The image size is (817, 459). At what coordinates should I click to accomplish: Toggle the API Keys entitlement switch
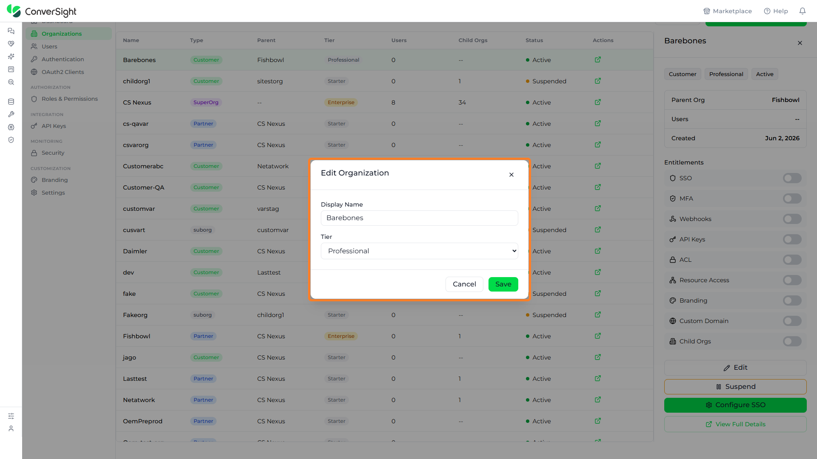pos(792,239)
